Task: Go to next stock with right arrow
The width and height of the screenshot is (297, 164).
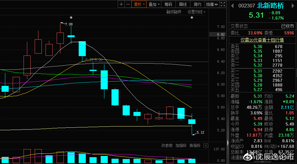Action: (293, 6)
